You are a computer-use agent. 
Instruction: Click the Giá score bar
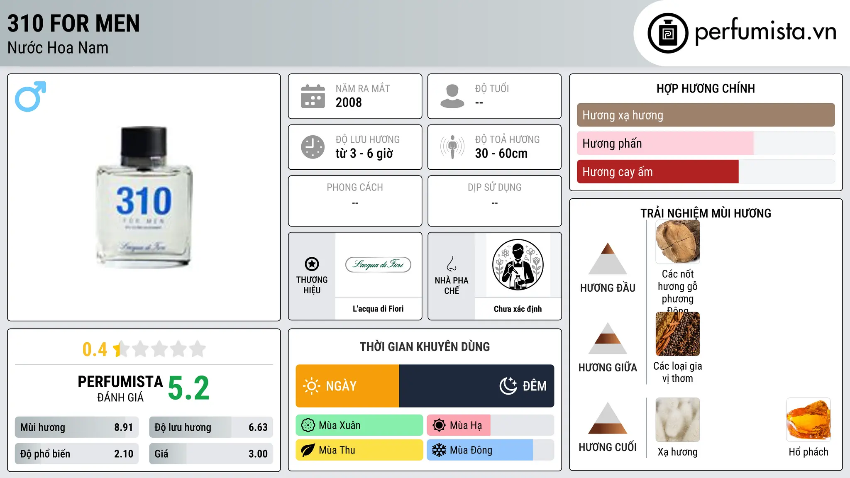pyautogui.click(x=211, y=454)
